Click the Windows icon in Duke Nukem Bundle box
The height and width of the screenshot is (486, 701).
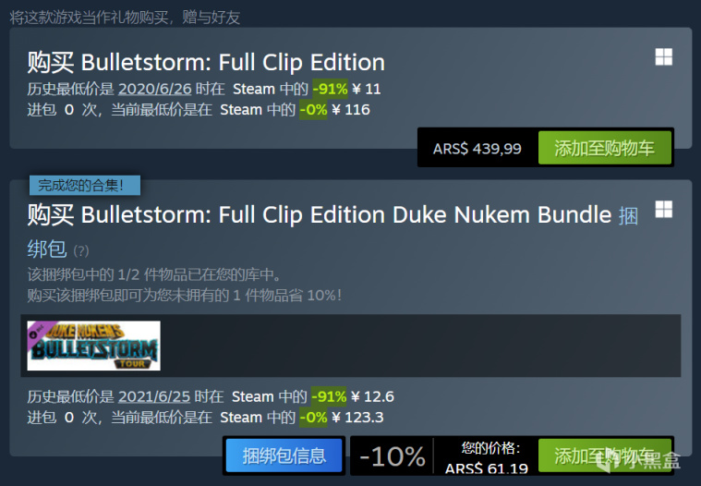coord(663,210)
